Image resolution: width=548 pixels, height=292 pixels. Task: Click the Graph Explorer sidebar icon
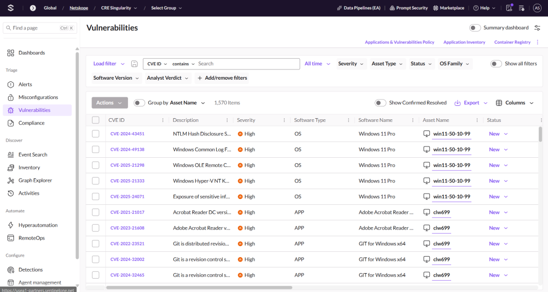click(x=11, y=180)
